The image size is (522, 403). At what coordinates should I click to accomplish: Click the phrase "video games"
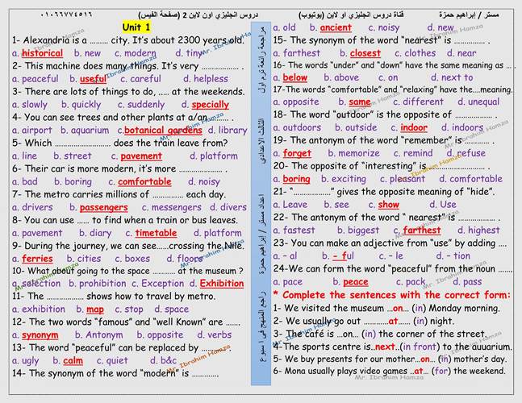pyautogui.click(x=377, y=371)
